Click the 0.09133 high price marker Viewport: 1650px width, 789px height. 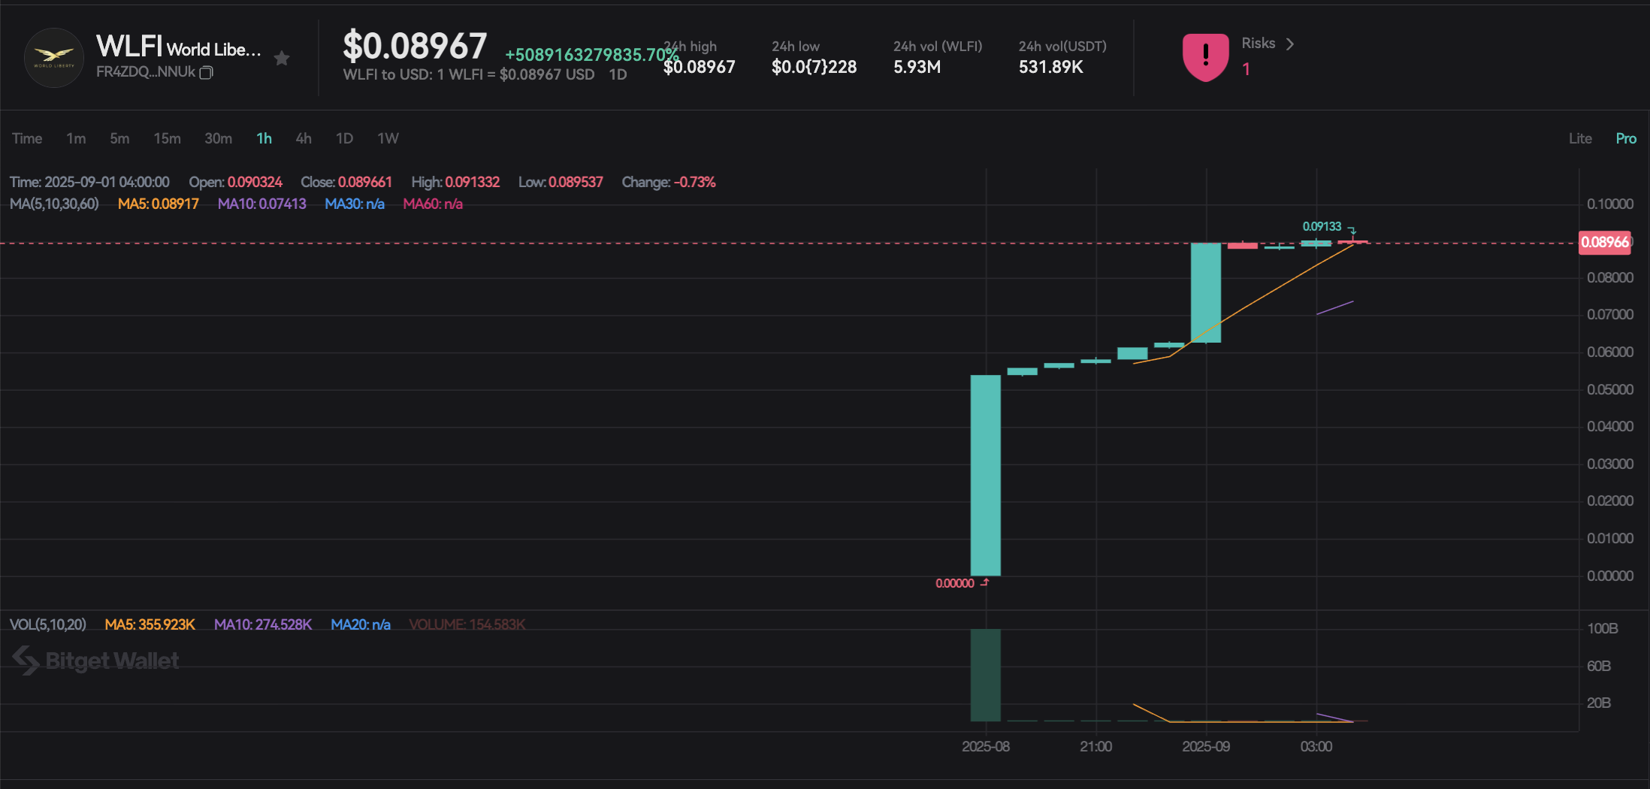(x=1322, y=226)
